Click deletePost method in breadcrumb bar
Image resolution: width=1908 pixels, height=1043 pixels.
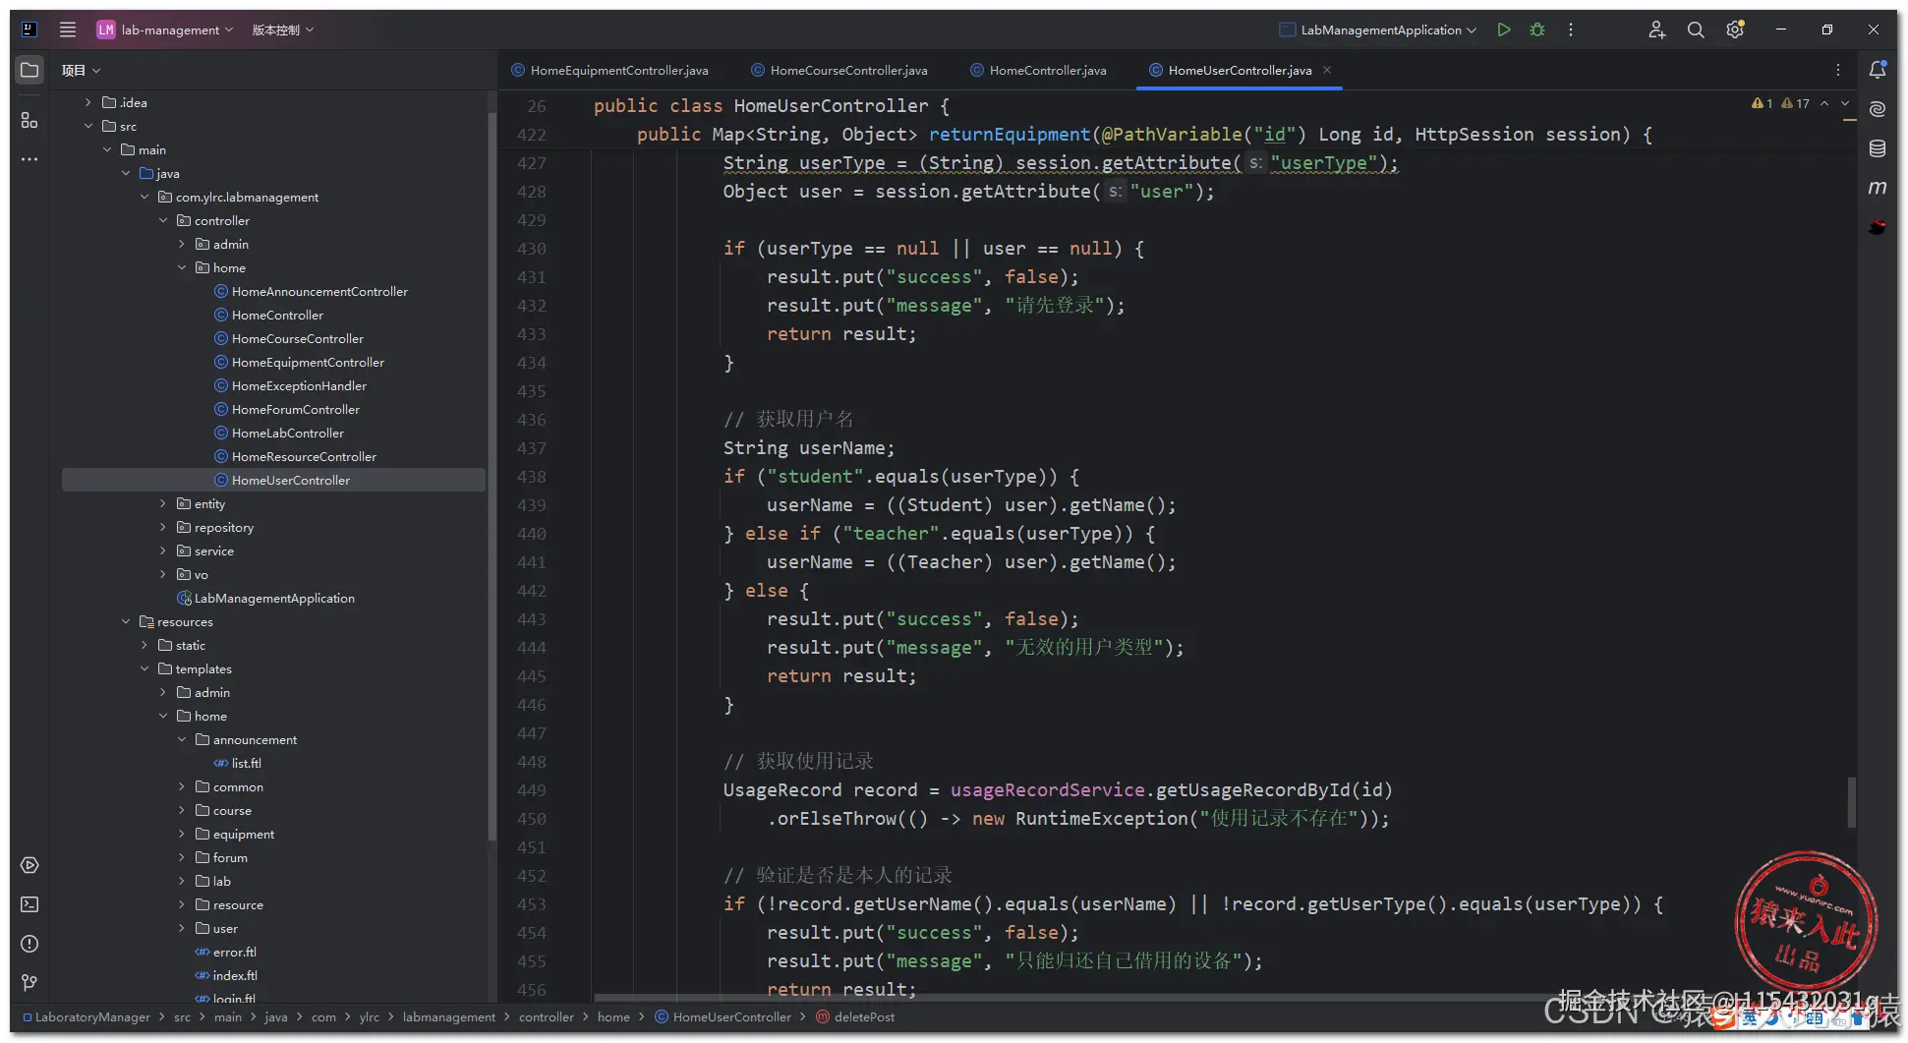pos(855,1016)
